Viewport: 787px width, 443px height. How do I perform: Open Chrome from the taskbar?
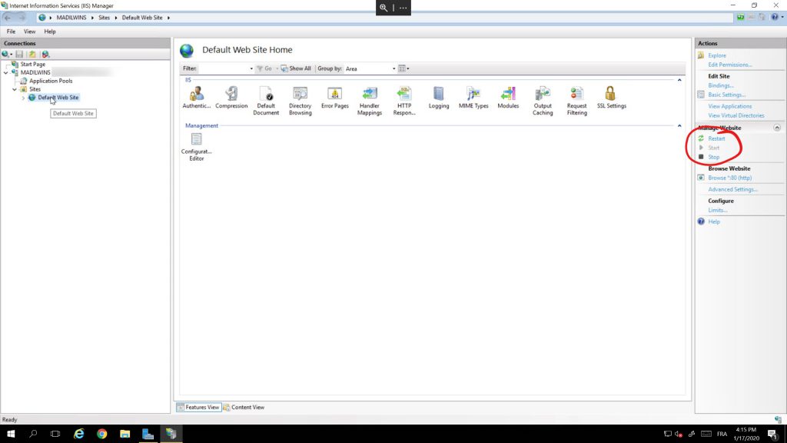click(102, 434)
